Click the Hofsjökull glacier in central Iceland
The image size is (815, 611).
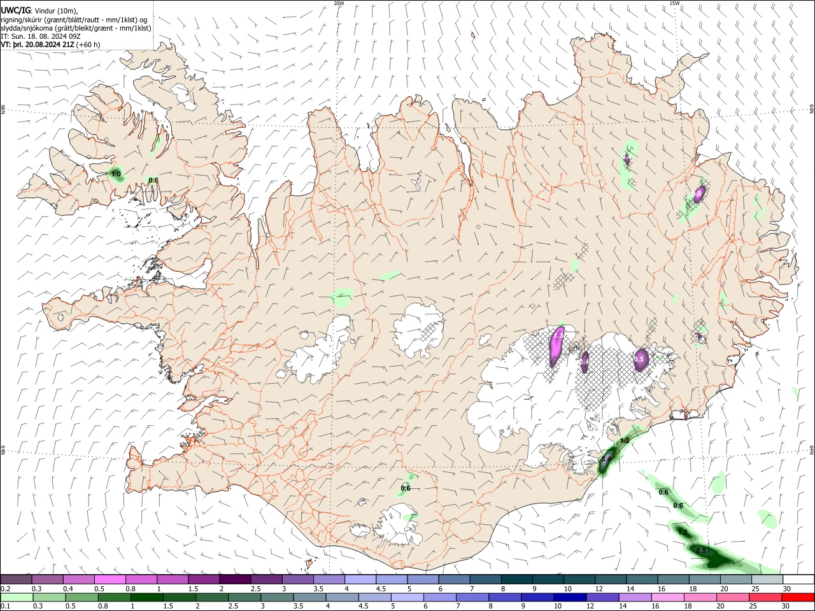(x=418, y=331)
